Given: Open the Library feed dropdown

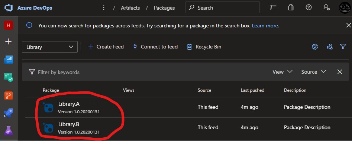Looking at the screenshot, I should 49,47.
